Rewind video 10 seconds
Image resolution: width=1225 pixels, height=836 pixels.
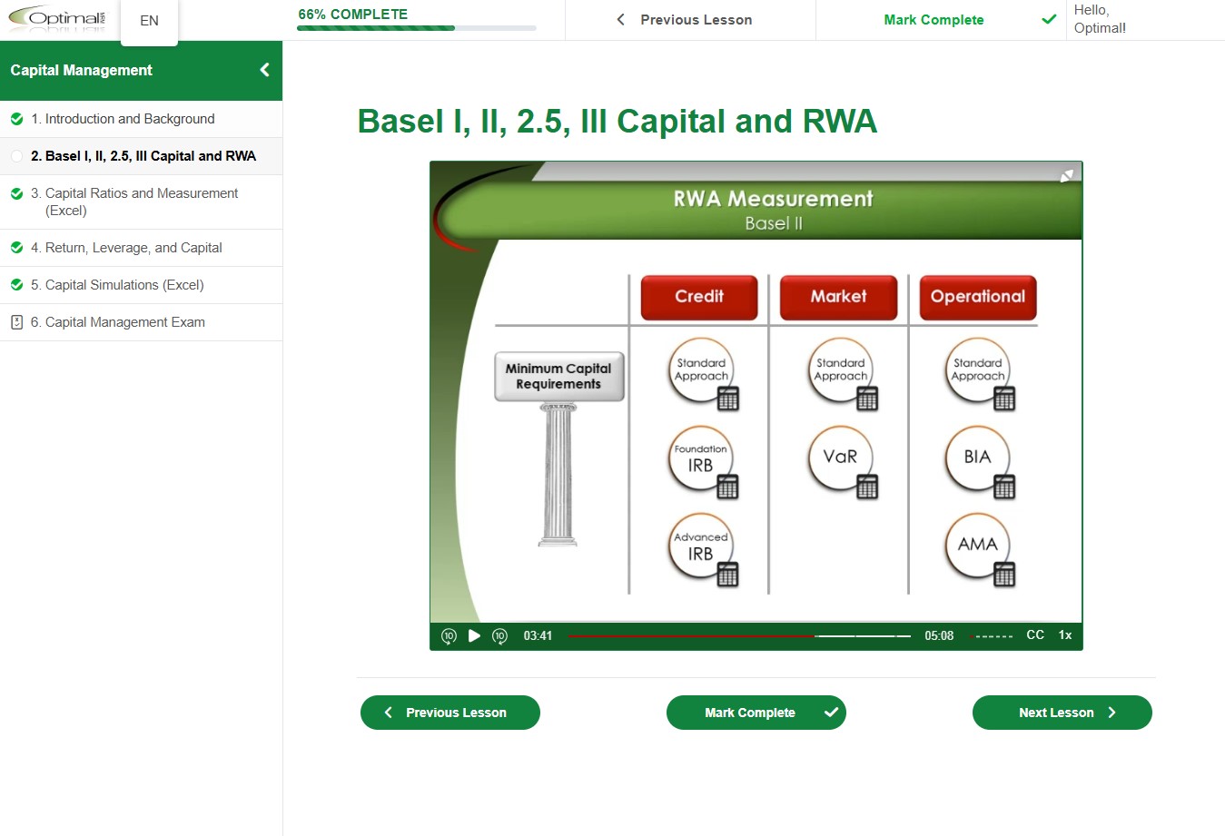tap(449, 635)
